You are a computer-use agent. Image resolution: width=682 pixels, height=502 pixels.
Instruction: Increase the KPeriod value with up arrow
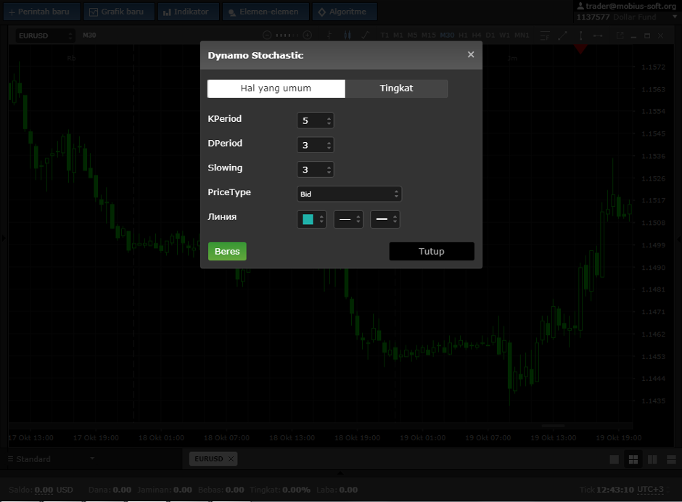pos(329,118)
